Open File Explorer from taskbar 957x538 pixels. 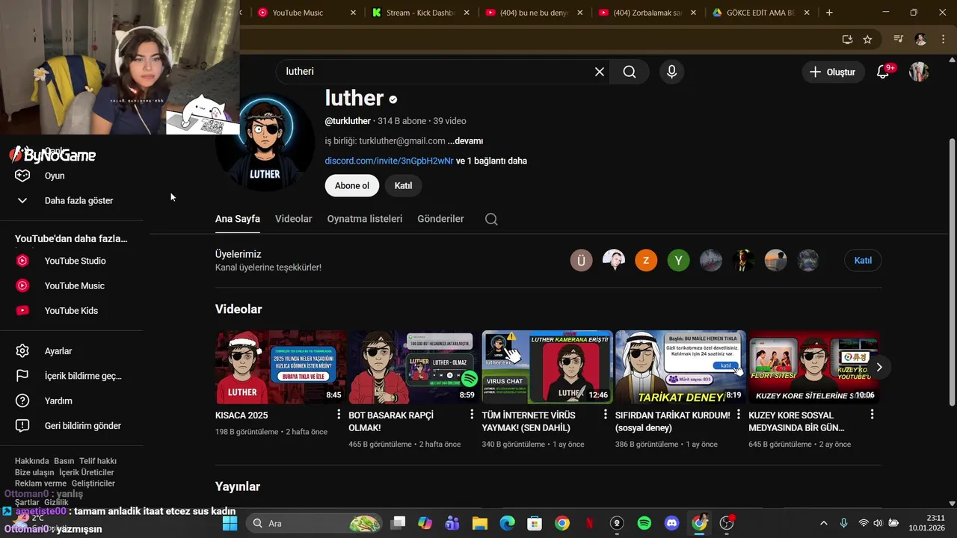pyautogui.click(x=479, y=523)
